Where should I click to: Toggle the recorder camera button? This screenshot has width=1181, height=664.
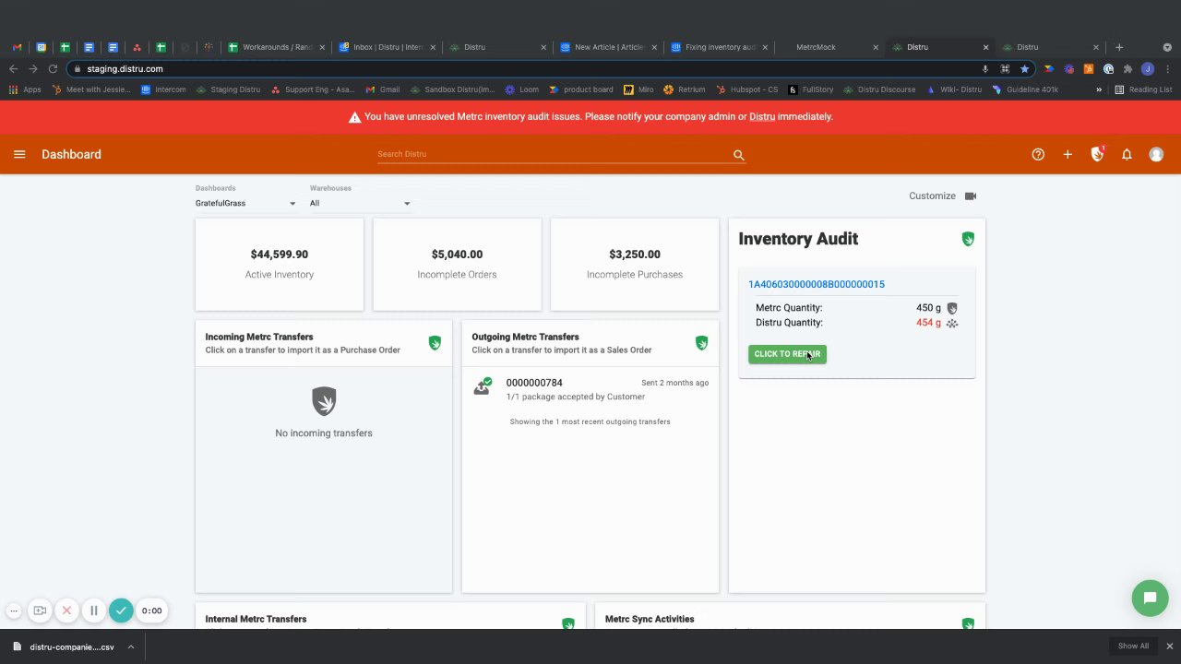click(x=40, y=611)
